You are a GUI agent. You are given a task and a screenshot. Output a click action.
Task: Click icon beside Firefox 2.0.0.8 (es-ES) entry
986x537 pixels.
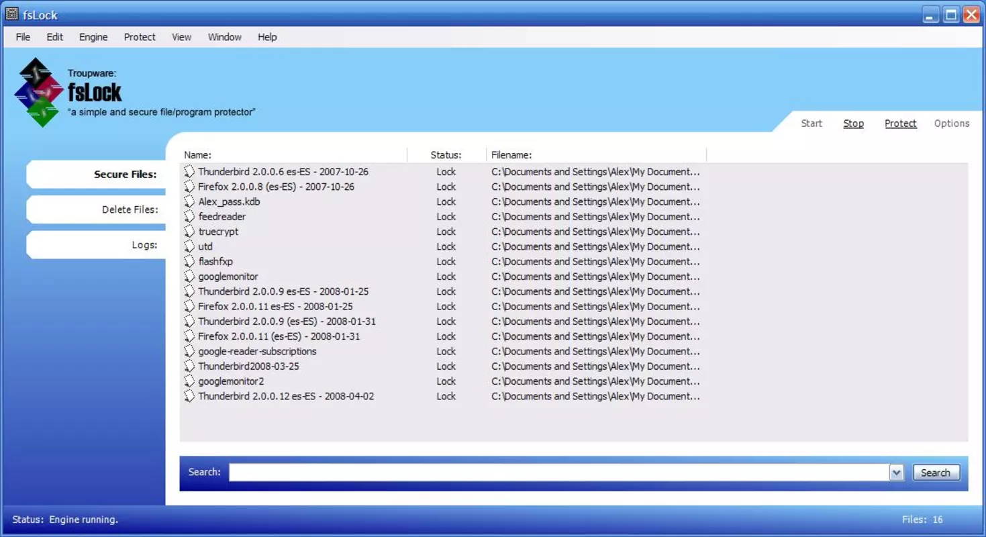[x=189, y=187]
